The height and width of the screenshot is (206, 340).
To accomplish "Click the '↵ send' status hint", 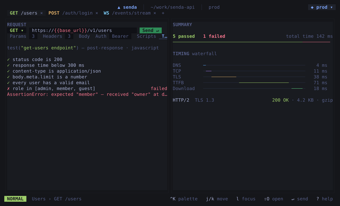I will click(300, 199).
